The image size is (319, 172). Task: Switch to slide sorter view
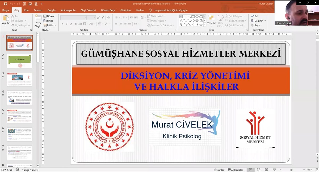tap(258, 170)
